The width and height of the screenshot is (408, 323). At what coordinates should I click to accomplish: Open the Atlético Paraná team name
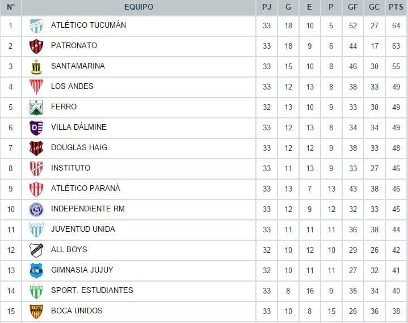click(x=86, y=188)
